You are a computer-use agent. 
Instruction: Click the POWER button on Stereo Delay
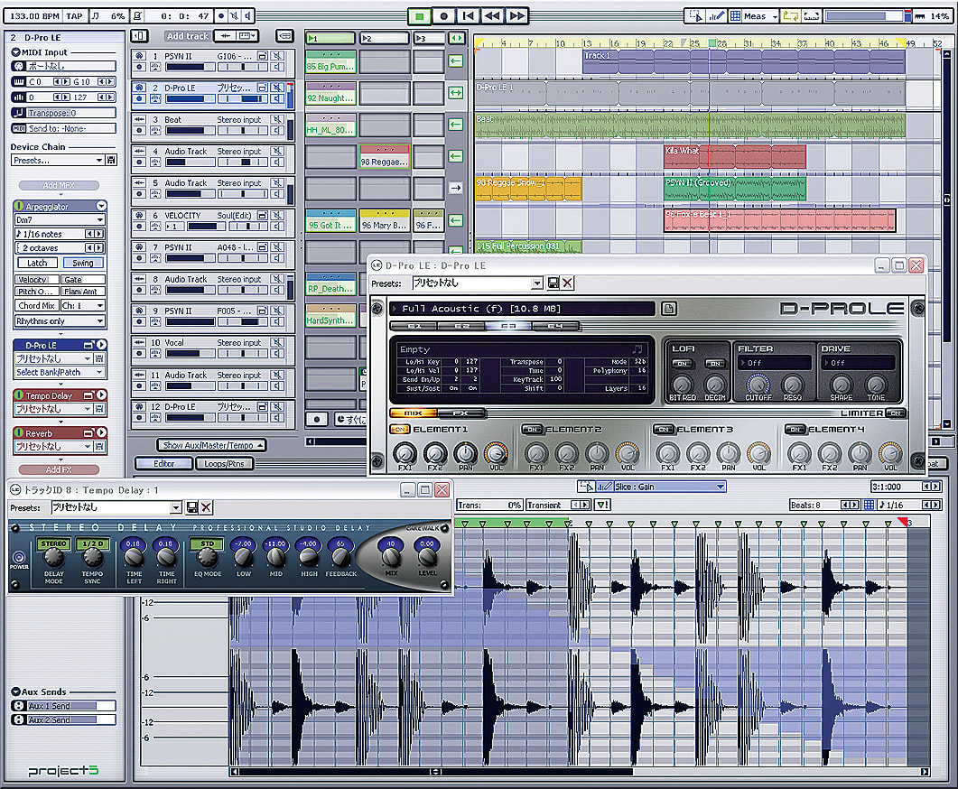[19, 557]
